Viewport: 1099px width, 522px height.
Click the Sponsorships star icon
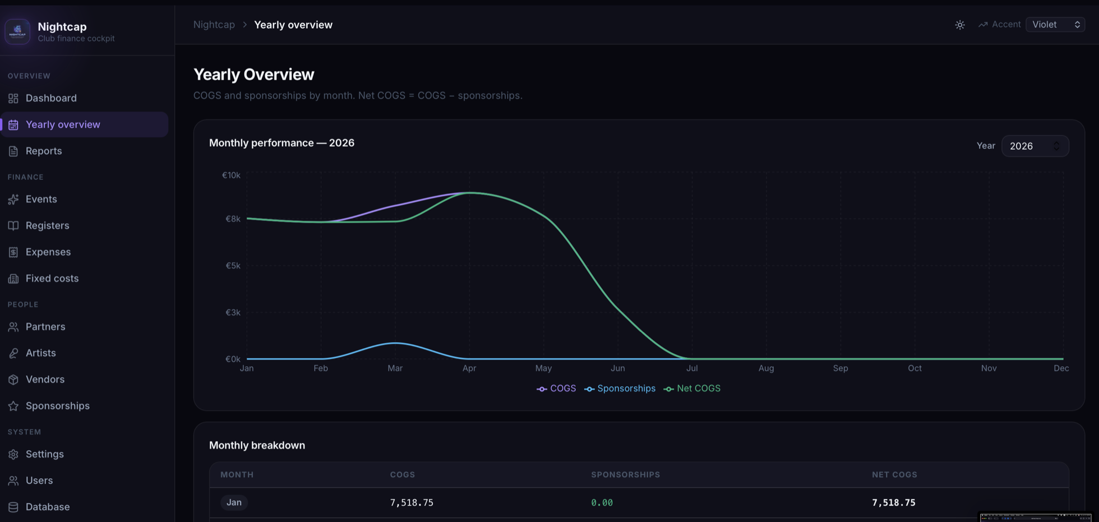13,406
